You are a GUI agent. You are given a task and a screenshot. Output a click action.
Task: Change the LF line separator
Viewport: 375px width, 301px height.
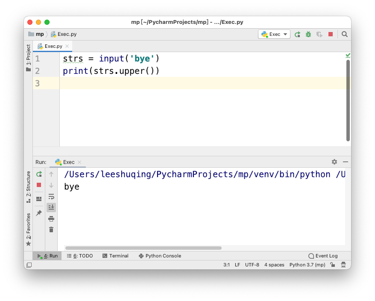(x=237, y=265)
